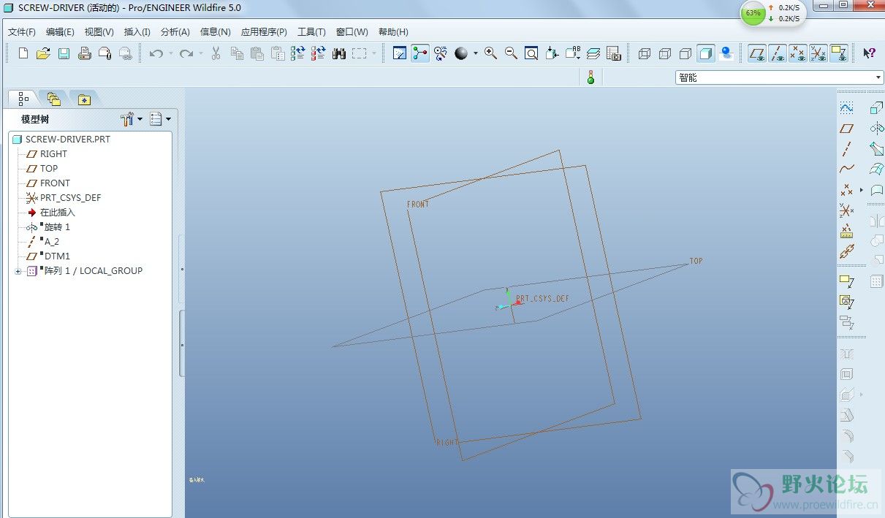Toggle datum points display

(x=798, y=53)
